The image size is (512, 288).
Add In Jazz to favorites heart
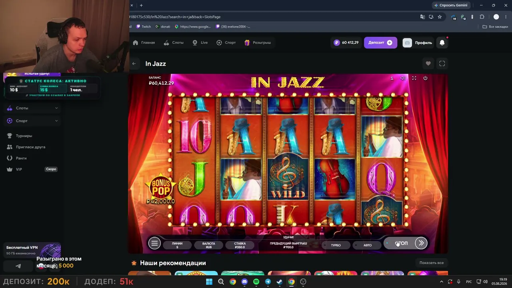pyautogui.click(x=428, y=64)
